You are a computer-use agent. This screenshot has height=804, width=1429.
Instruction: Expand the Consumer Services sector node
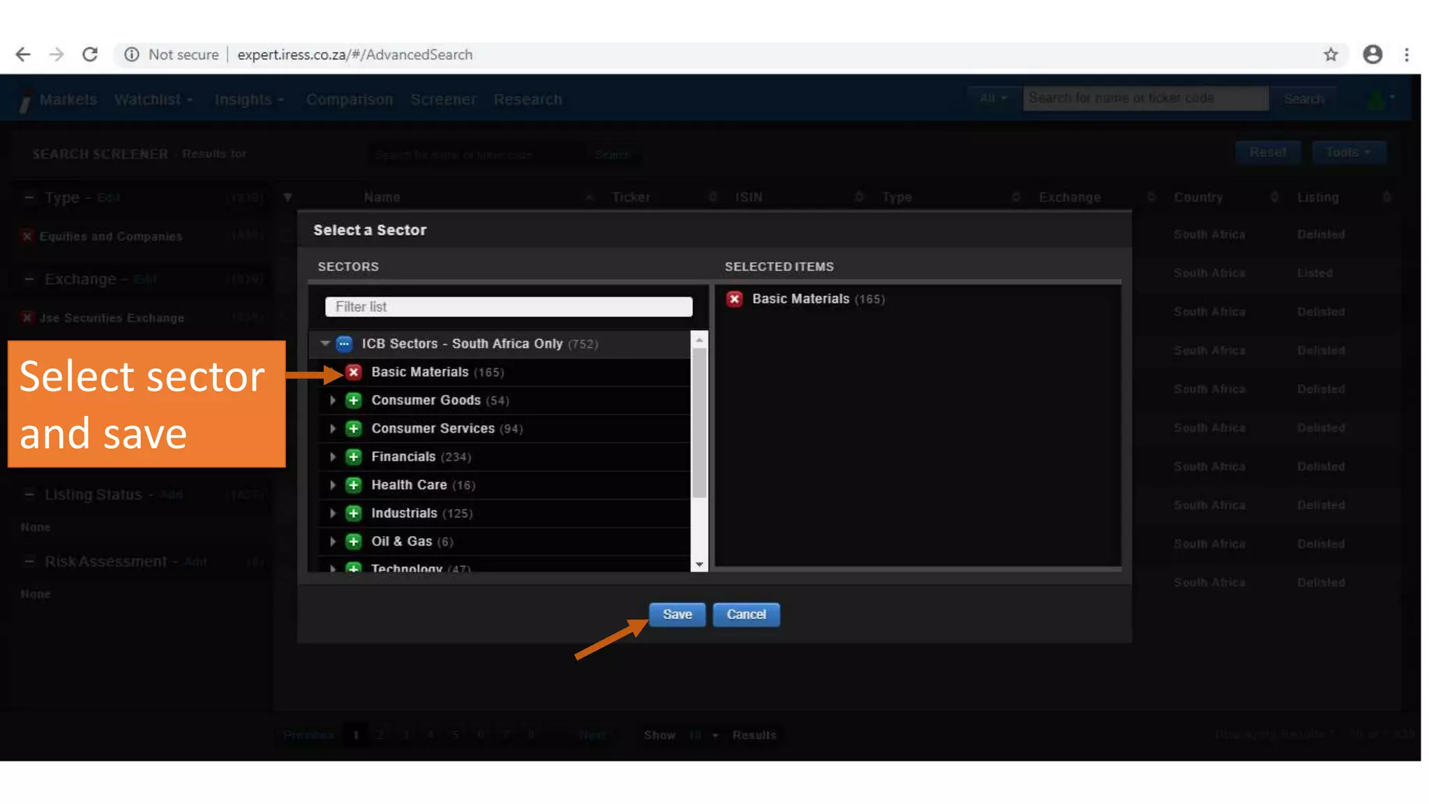point(333,429)
